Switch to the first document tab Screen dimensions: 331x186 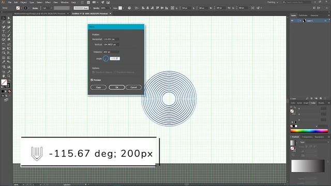40,13
